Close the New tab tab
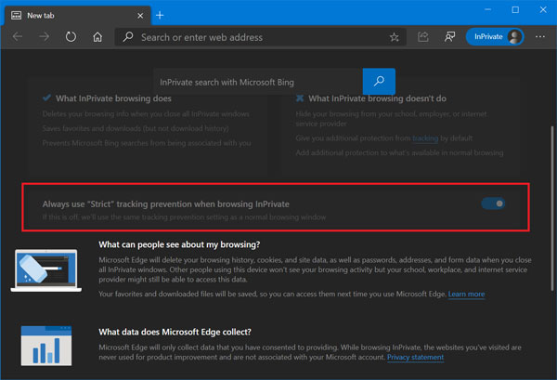 pos(140,16)
